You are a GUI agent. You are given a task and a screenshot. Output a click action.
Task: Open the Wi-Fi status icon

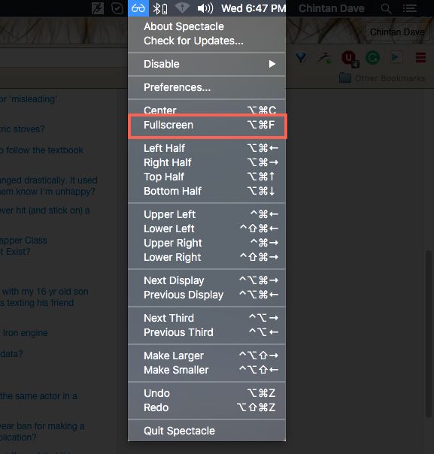coord(182,8)
